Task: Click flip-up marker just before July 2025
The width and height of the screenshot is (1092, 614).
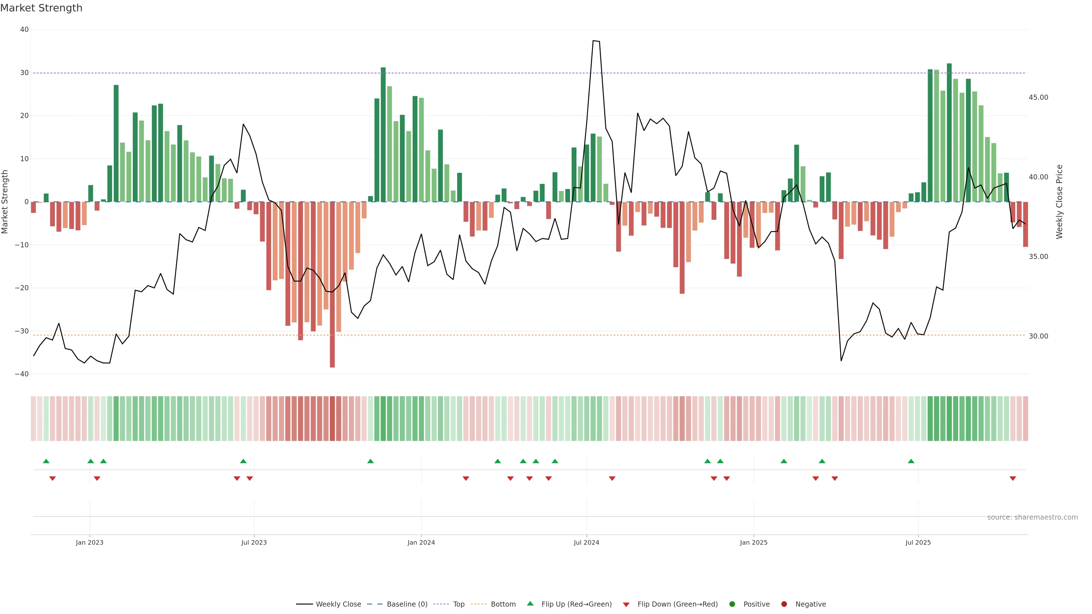Action: point(911,461)
